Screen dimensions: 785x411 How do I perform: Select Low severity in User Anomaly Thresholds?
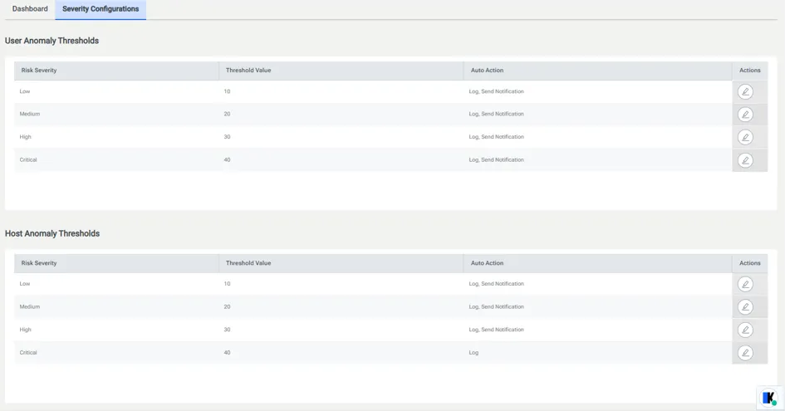25,91
